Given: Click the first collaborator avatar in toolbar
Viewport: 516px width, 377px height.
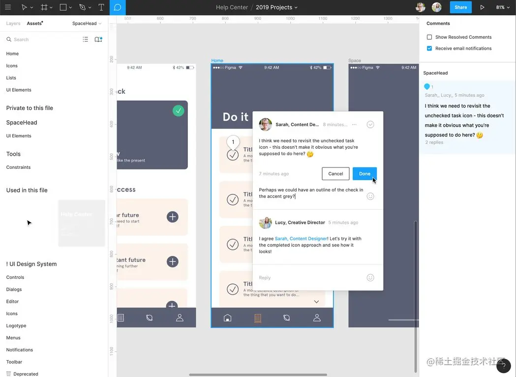Looking at the screenshot, I should (x=420, y=7).
